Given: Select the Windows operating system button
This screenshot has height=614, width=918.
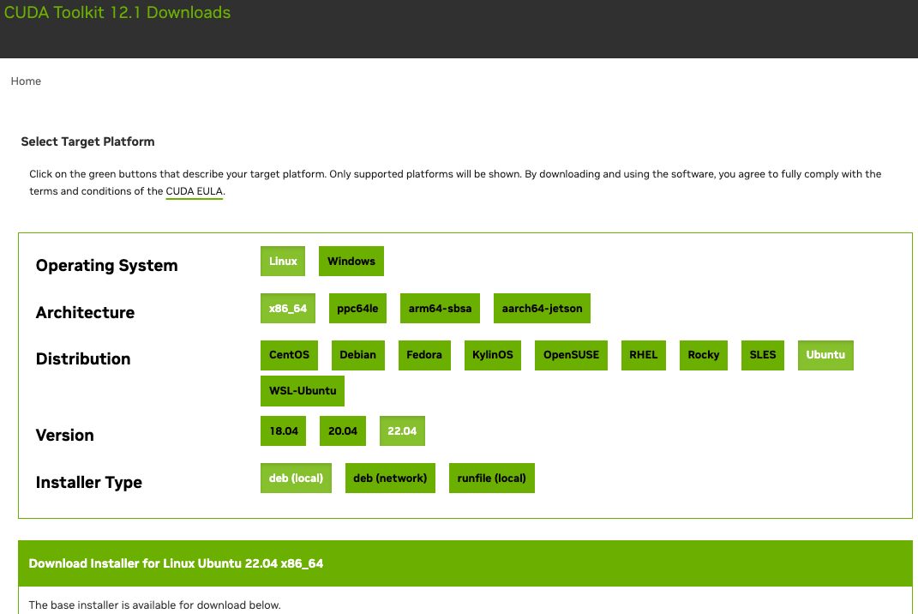Looking at the screenshot, I should (351, 262).
